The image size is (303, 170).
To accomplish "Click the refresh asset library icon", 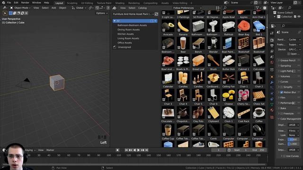I will 156,14.
